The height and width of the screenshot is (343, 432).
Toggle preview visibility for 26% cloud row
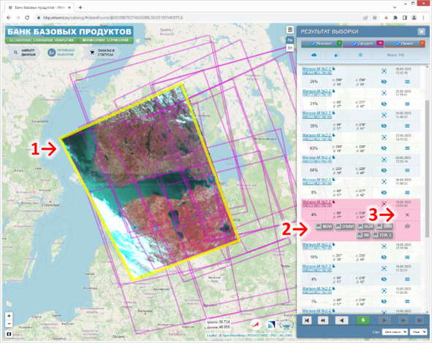(384, 82)
